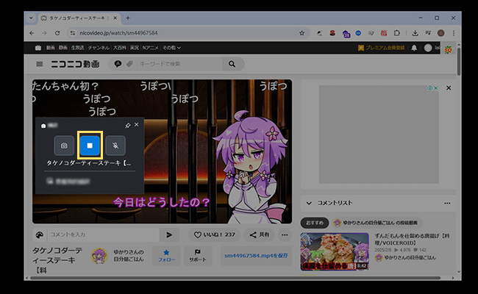
Task: Open 静画 in the top navigation bar
Action: tap(63, 48)
